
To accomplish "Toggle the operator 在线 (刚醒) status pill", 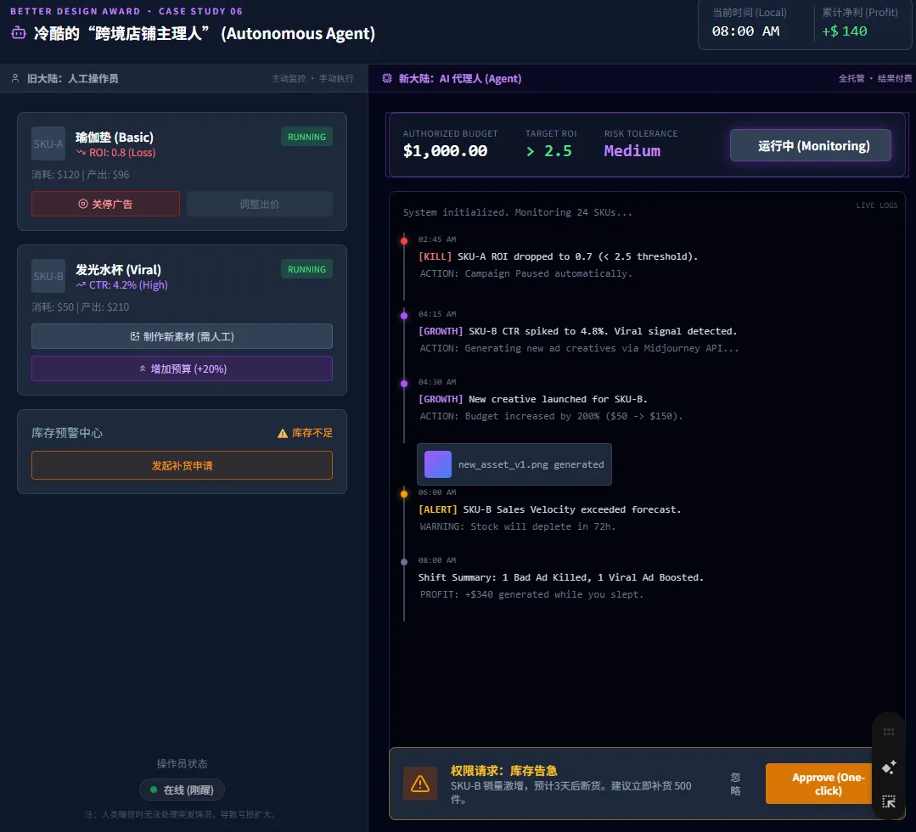I will (182, 790).
